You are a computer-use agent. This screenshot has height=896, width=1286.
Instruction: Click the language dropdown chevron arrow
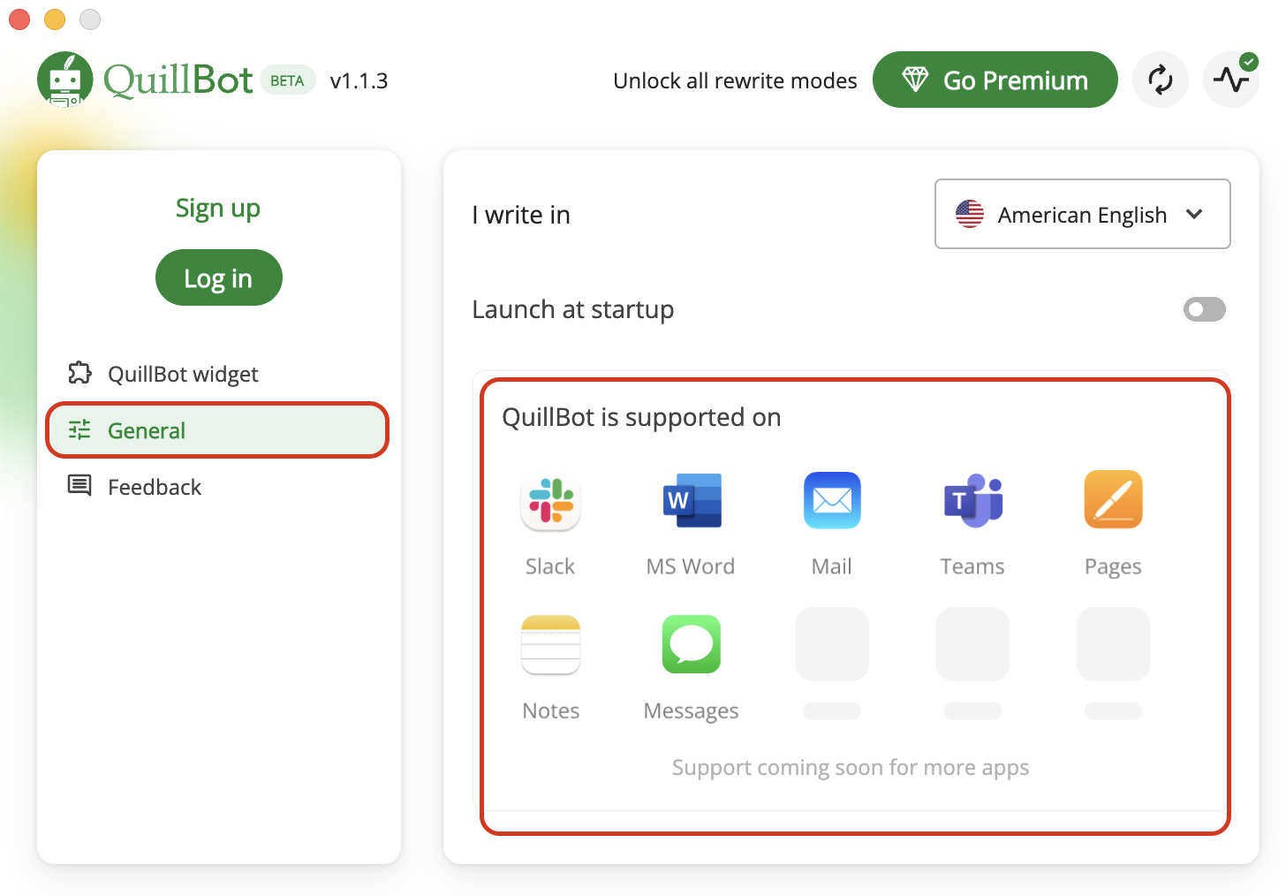1194,214
